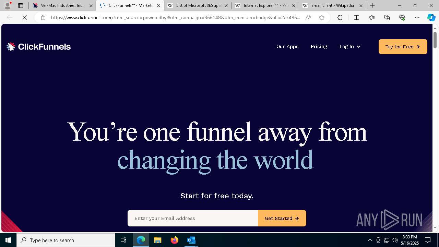Click the Get Started button

[282, 218]
